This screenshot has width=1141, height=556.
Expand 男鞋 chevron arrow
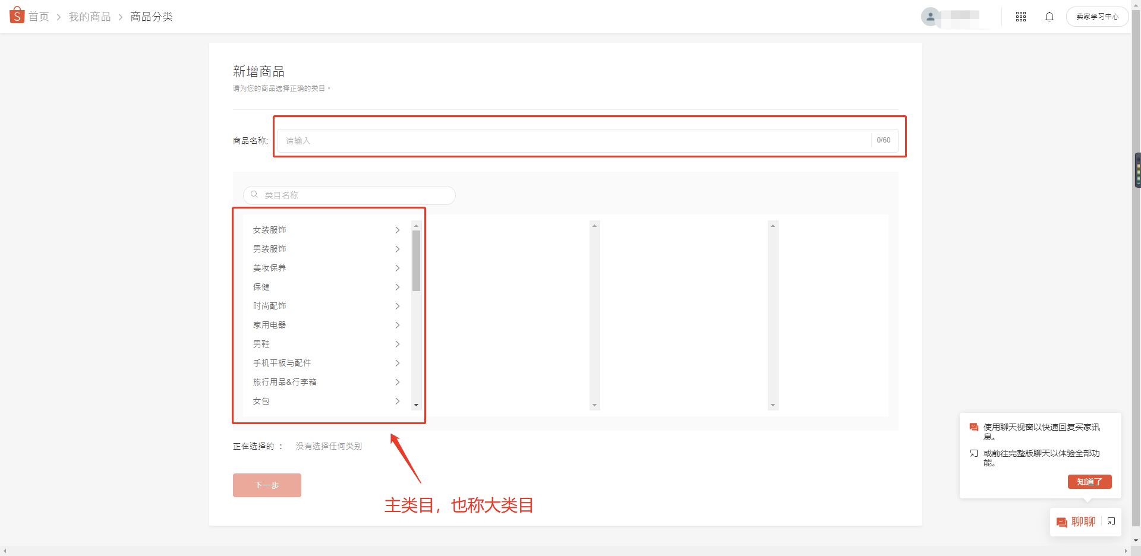(398, 344)
